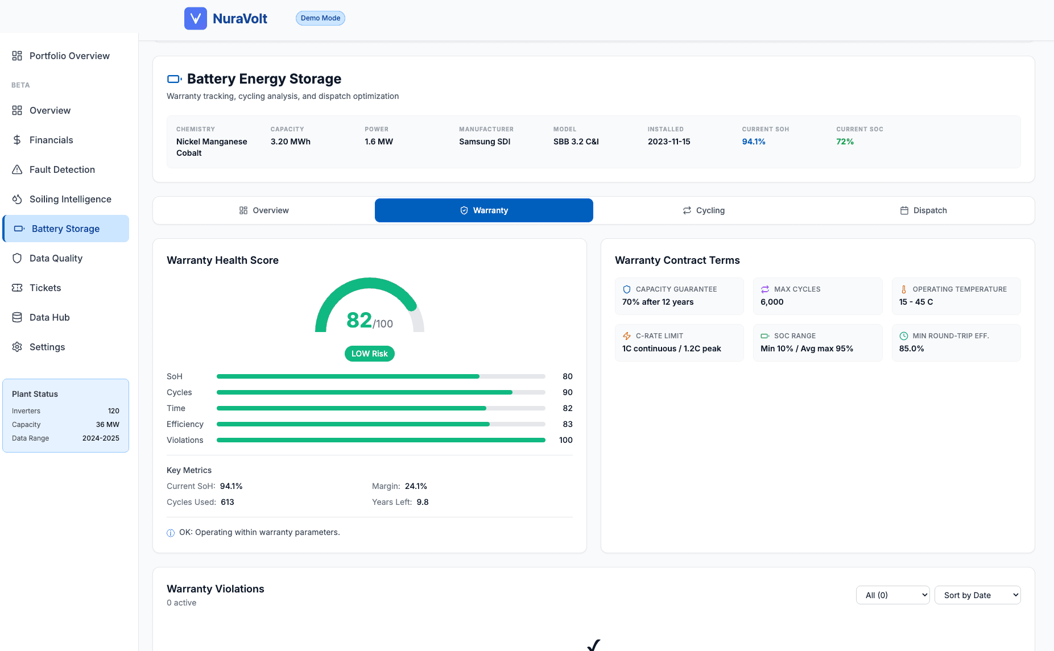Click the Operating Temperature thermometer icon
This screenshot has height=651, width=1054.
pos(904,289)
